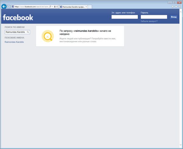Screen dimensions: 183x149
Task: Select the Raimundas Karoblis browser tab
Action: coord(74,7)
